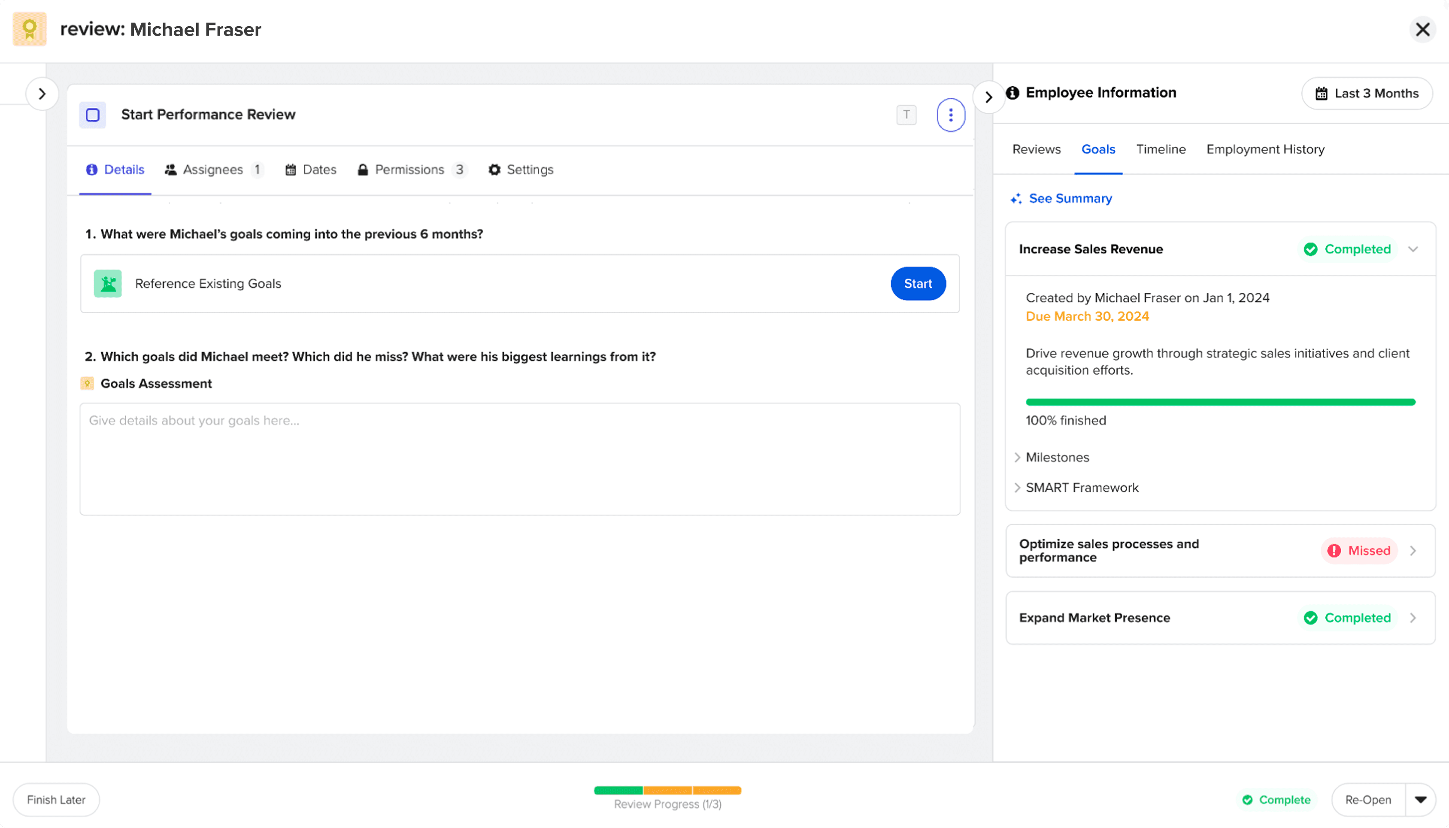Expand the left sidebar arrow
1449x828 pixels.
42,94
